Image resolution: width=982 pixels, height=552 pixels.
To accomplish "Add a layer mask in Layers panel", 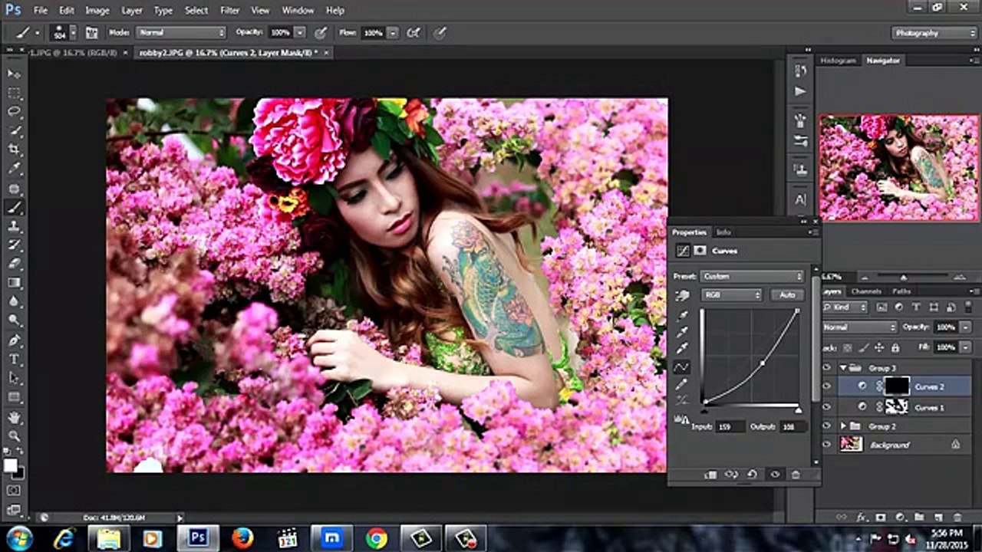I will 881,517.
